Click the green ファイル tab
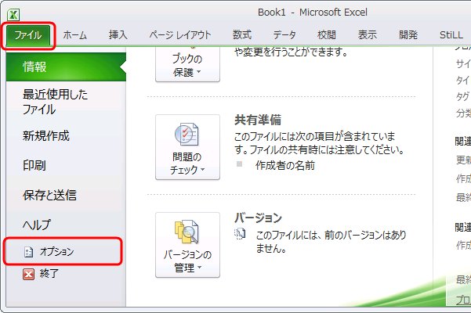471x313 pixels. 27,35
